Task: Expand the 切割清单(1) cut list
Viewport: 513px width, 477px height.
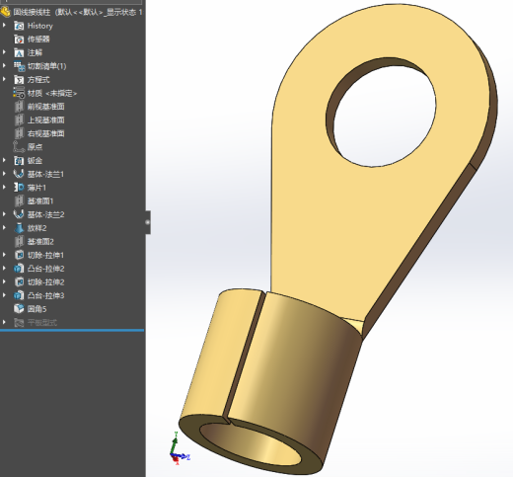Action: click(4, 66)
